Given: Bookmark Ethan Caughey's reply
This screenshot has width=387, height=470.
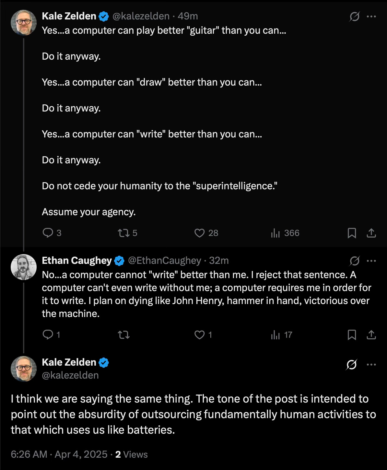Looking at the screenshot, I should coord(352,335).
